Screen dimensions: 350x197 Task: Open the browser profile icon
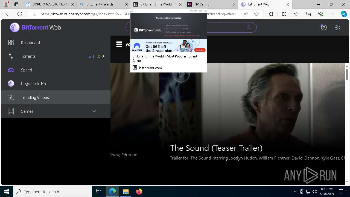[x=6, y=4]
